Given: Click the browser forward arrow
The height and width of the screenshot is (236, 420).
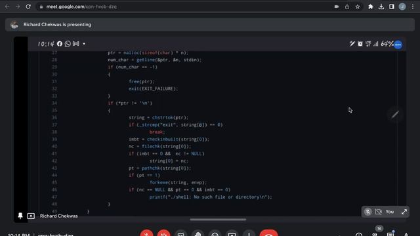Looking at the screenshot, I should (18, 7).
